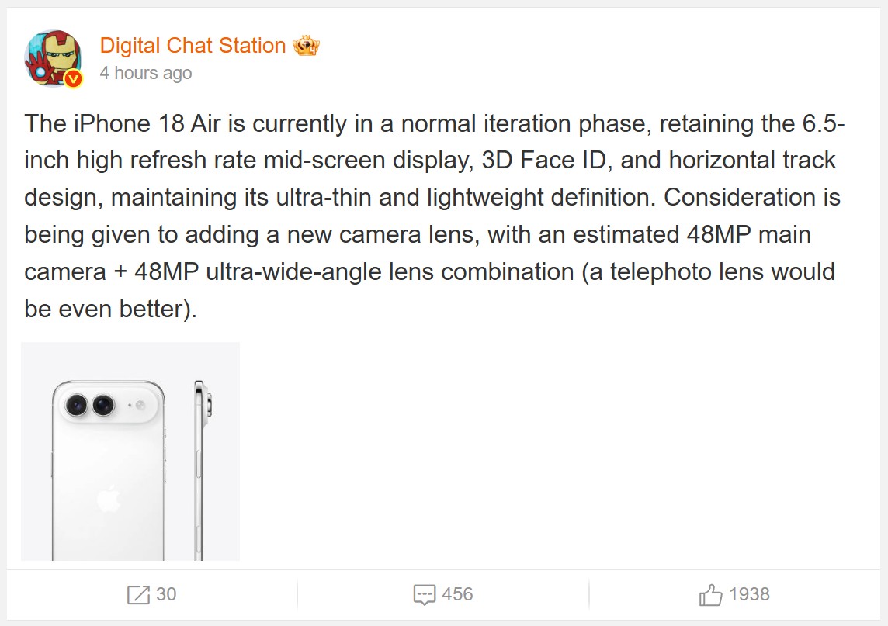Click the left camera lens in image

click(x=78, y=404)
